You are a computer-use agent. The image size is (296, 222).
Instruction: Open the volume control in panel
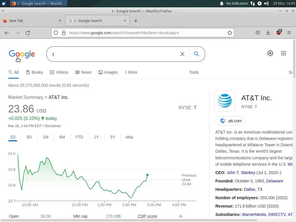266,3
